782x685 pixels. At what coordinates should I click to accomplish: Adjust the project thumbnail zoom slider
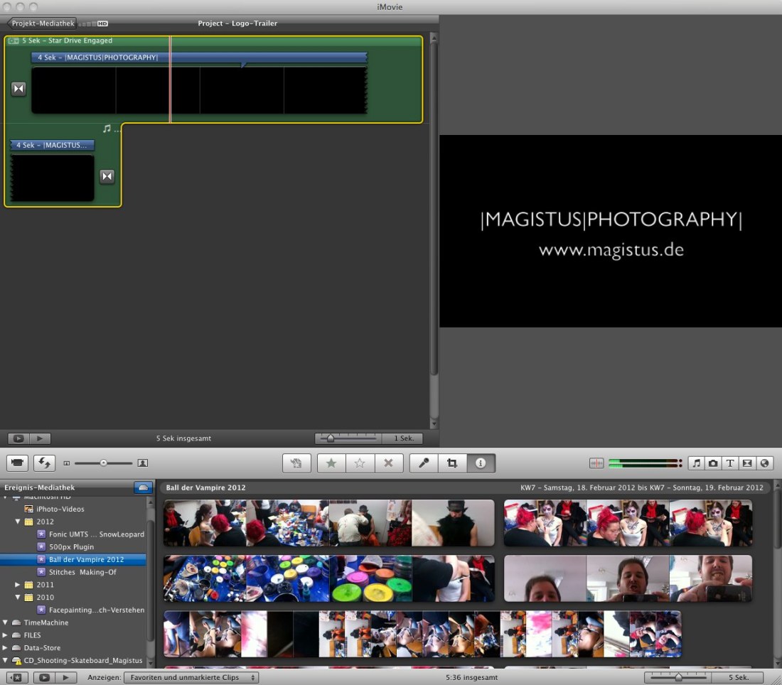pos(331,438)
